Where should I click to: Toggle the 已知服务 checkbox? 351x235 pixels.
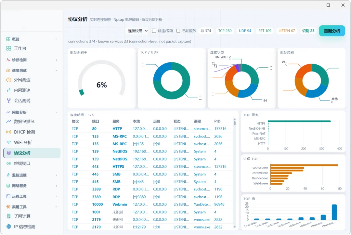[178, 31]
